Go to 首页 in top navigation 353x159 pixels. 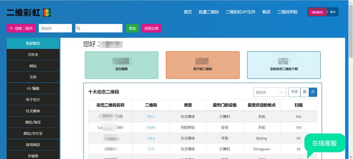coord(188,12)
